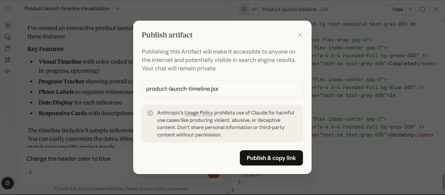Open the artifacts gallery icon in sidebar

pyautogui.click(x=8, y=59)
